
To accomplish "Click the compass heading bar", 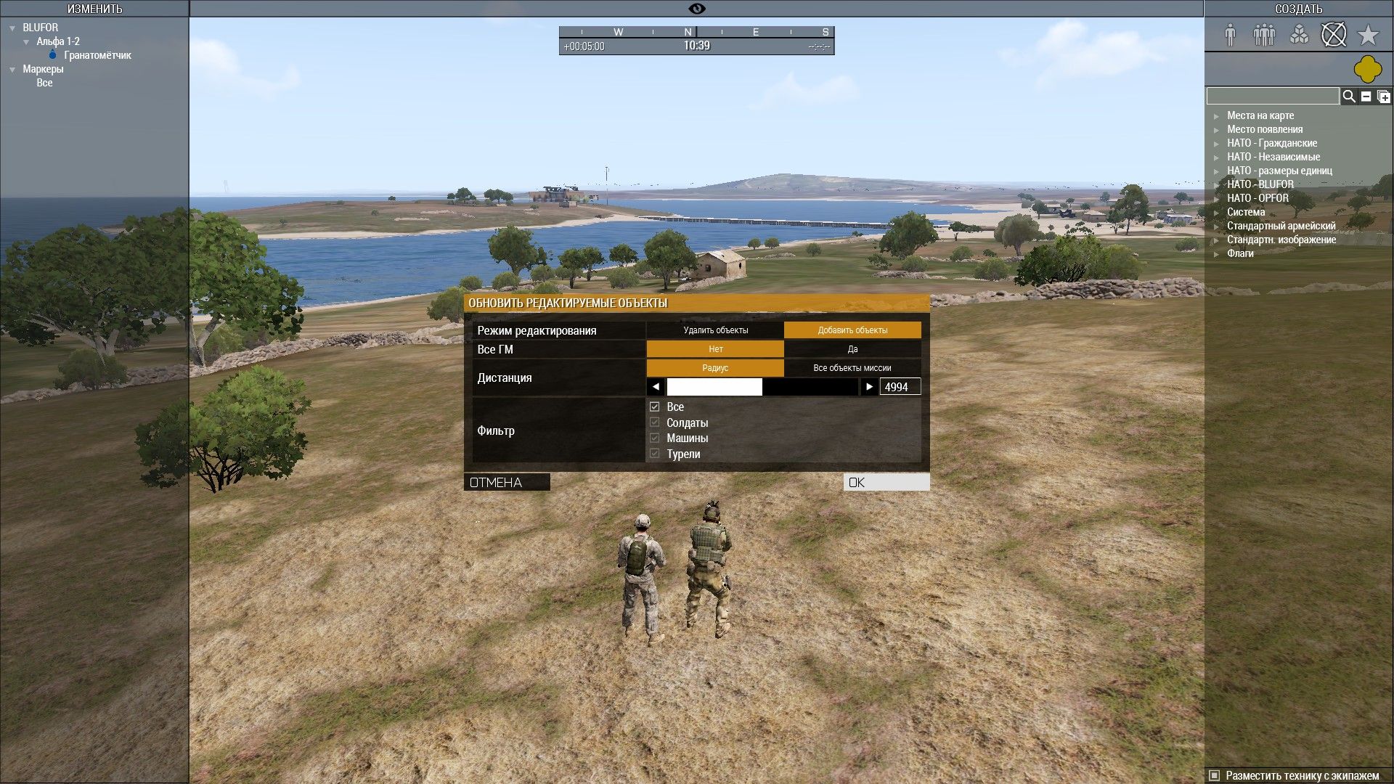I will point(697,32).
